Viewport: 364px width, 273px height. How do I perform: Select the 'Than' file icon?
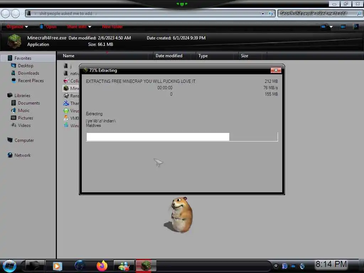(x=66, y=103)
